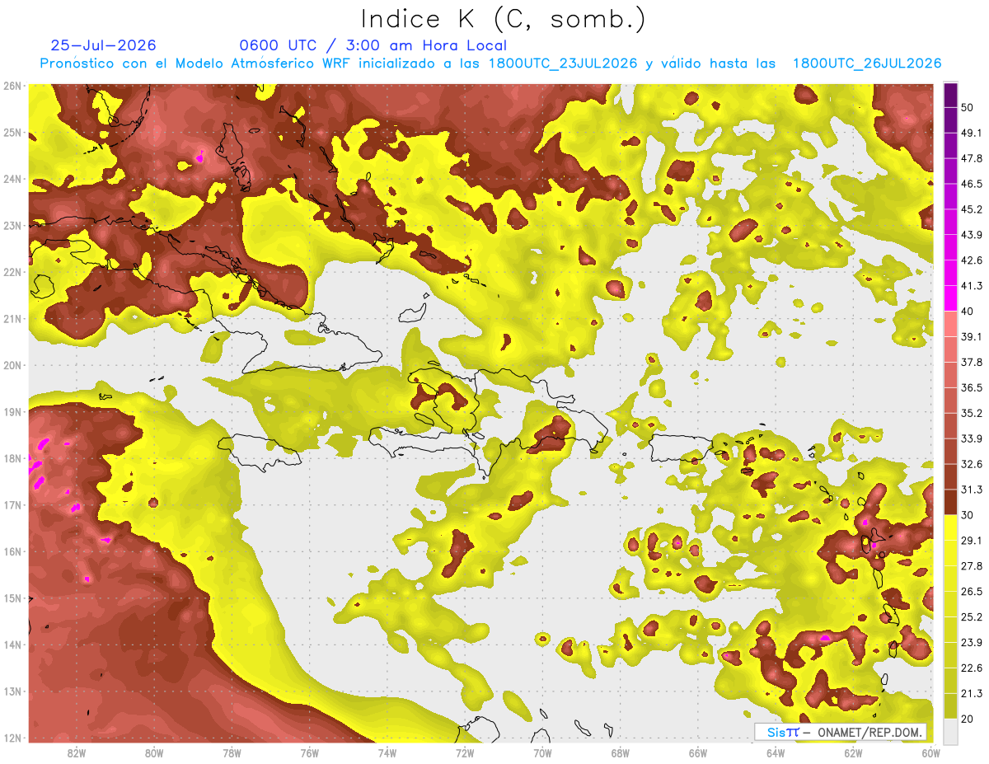Choose the "42.6" scale value

point(971,260)
